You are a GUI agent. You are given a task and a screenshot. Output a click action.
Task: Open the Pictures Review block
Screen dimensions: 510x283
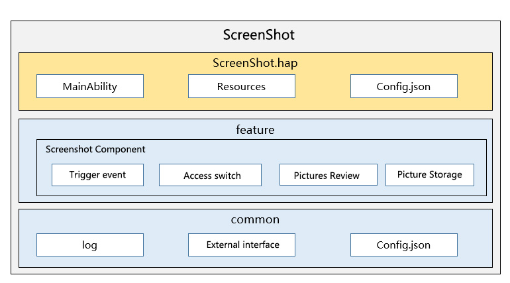(x=328, y=175)
